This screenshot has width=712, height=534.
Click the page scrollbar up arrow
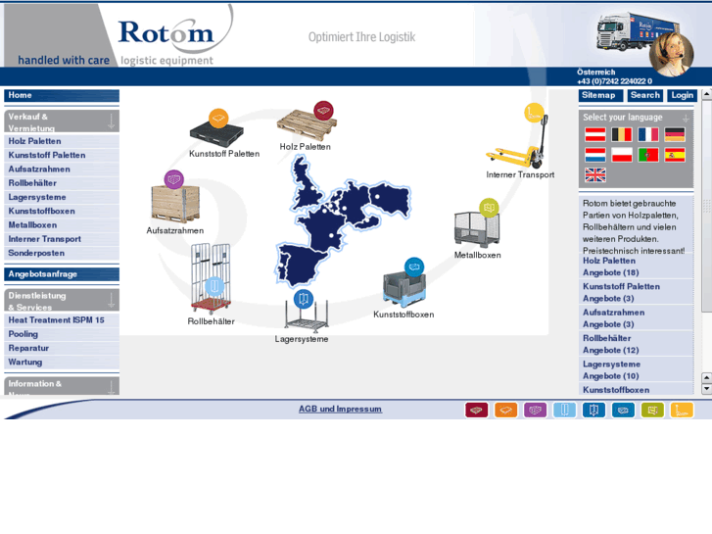coord(706,94)
